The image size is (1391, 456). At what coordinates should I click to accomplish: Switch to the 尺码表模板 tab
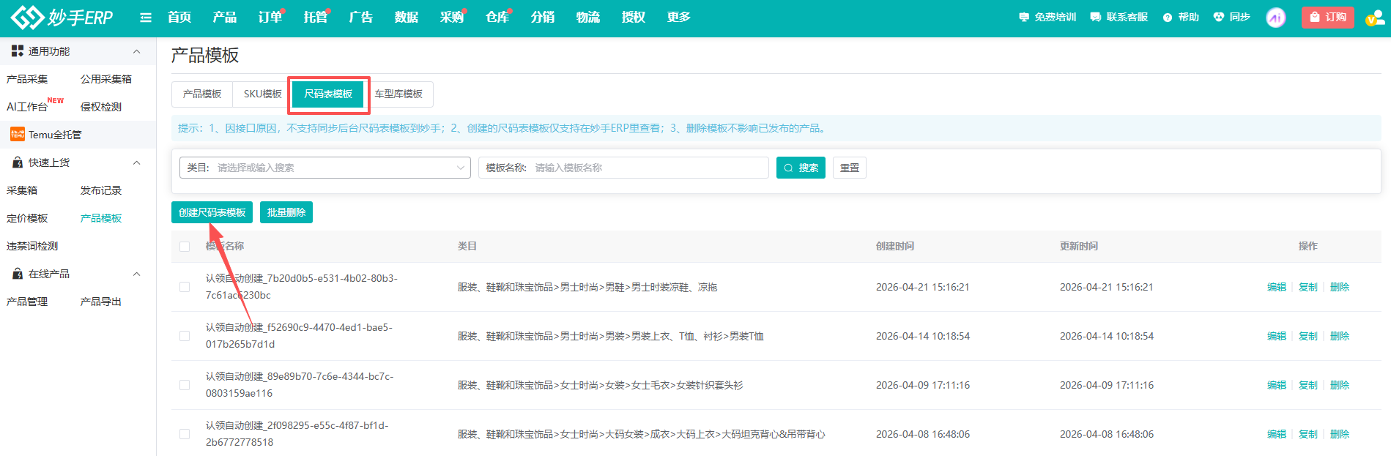pos(328,94)
